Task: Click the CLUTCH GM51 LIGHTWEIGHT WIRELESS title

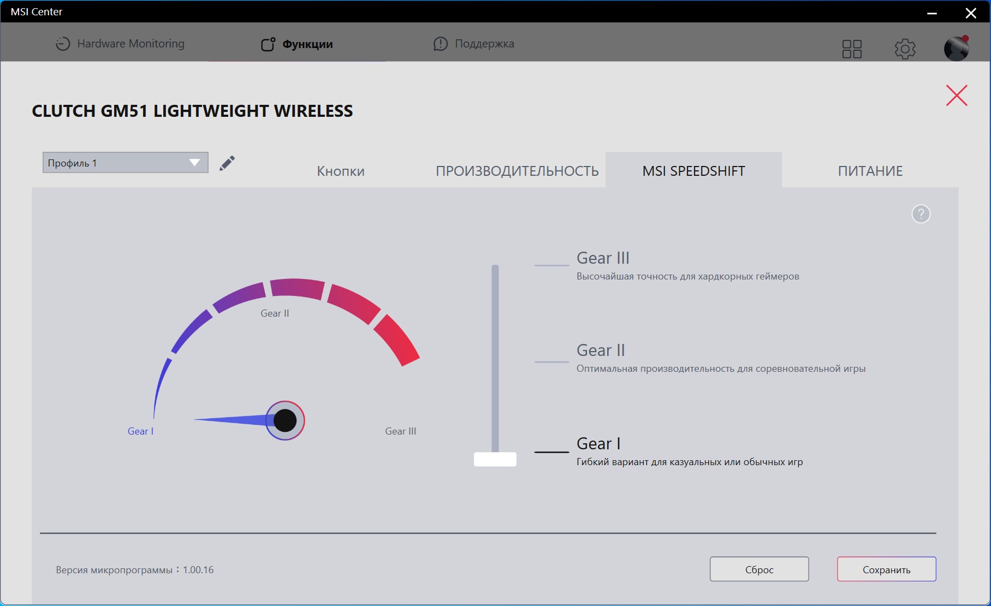Action: pyautogui.click(x=192, y=111)
